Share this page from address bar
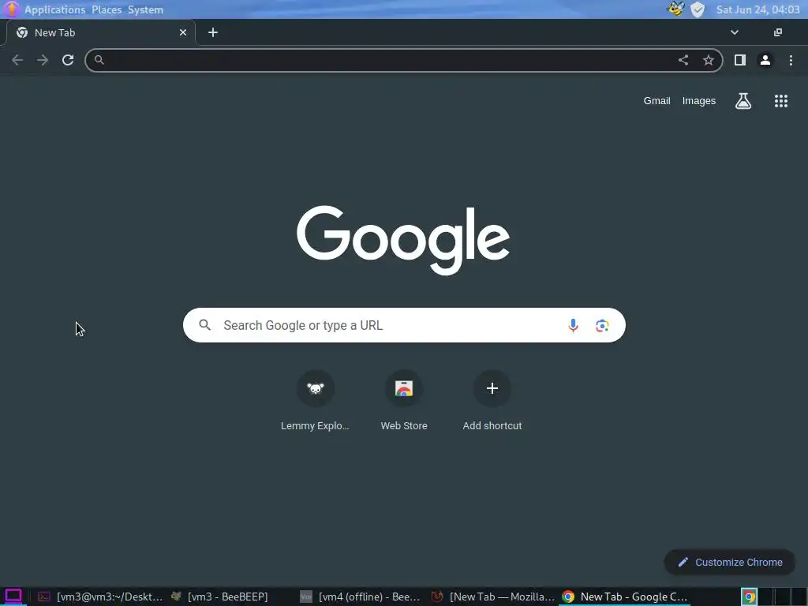The width and height of the screenshot is (808, 606). pos(683,60)
